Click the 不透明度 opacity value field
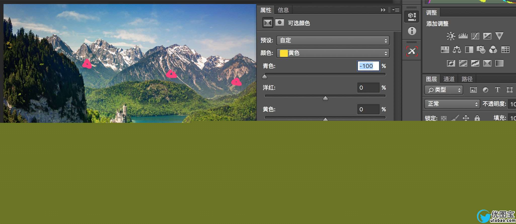516x224 pixels. (x=512, y=104)
